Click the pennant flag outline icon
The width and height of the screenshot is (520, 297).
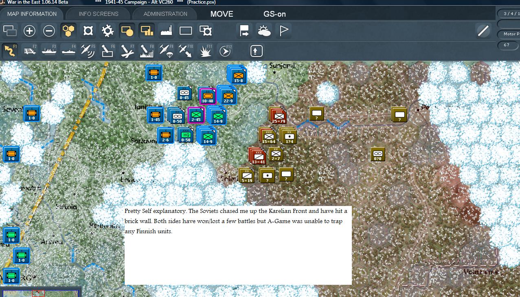click(283, 31)
